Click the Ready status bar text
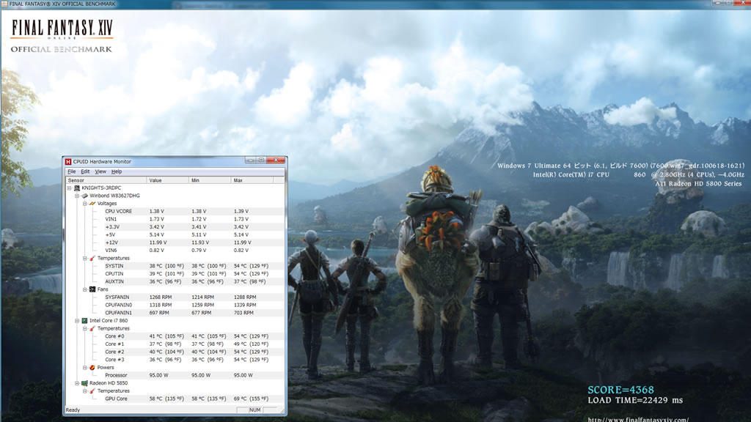 (73, 410)
